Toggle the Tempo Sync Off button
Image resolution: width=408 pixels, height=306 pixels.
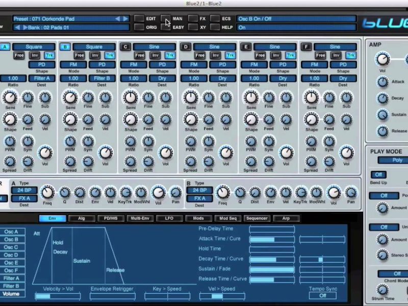323,296
